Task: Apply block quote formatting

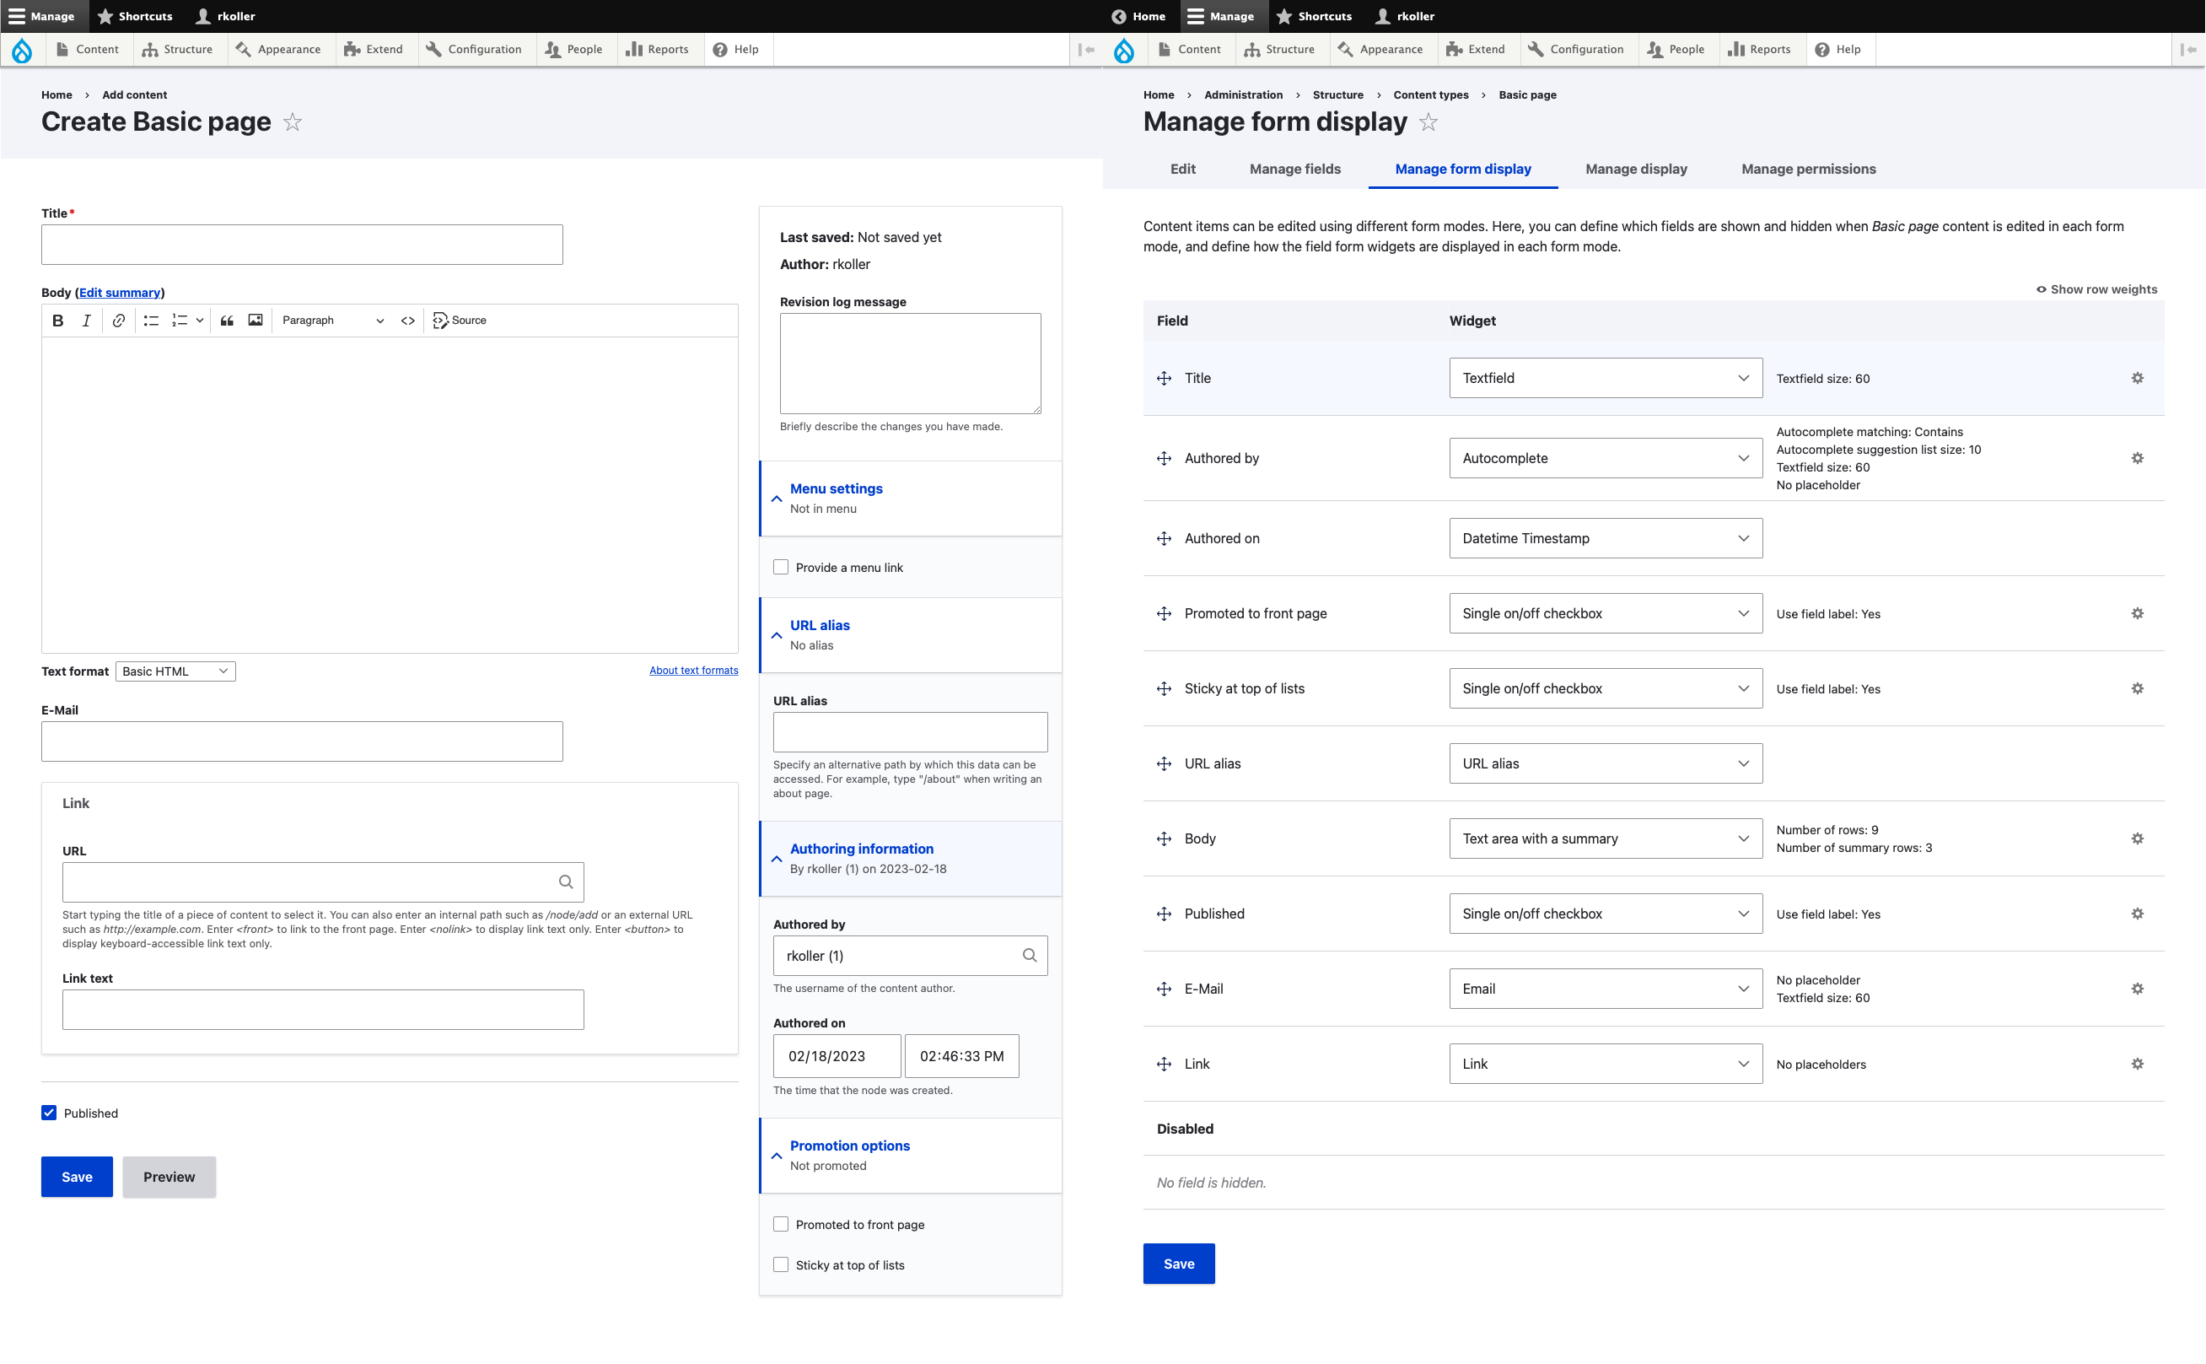Action: point(226,321)
